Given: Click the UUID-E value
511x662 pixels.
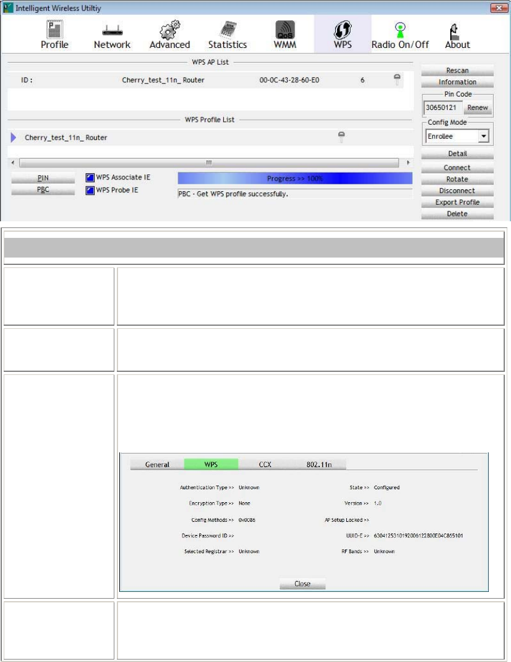Looking at the screenshot, I should [x=419, y=536].
